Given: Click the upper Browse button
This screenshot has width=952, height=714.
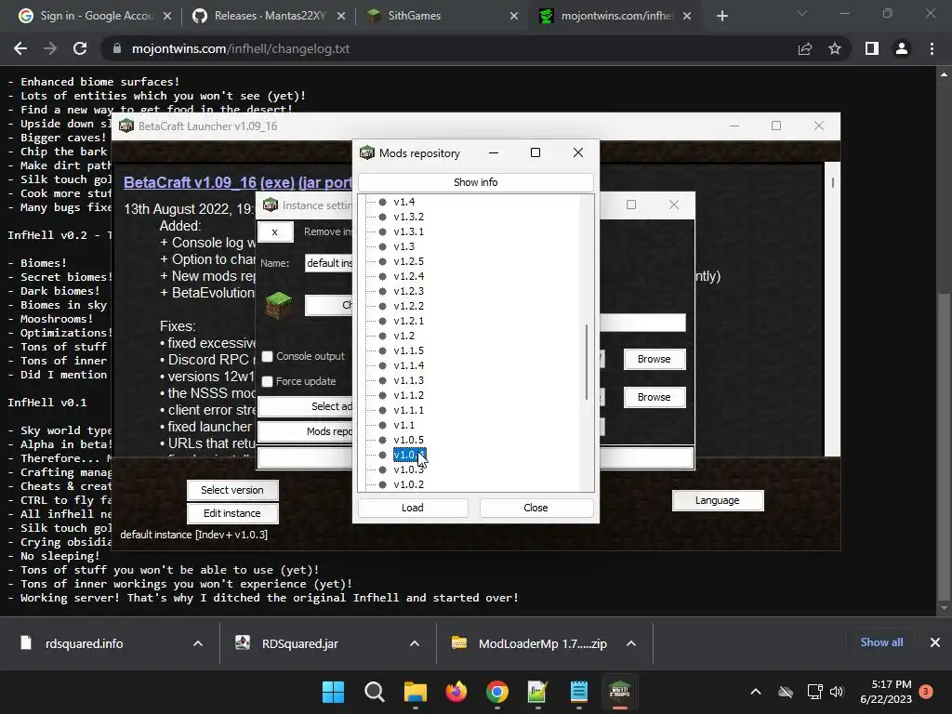Looking at the screenshot, I should coord(654,359).
